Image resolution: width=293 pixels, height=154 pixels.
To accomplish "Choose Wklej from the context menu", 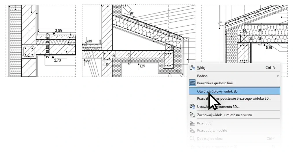I will (x=234, y=68).
